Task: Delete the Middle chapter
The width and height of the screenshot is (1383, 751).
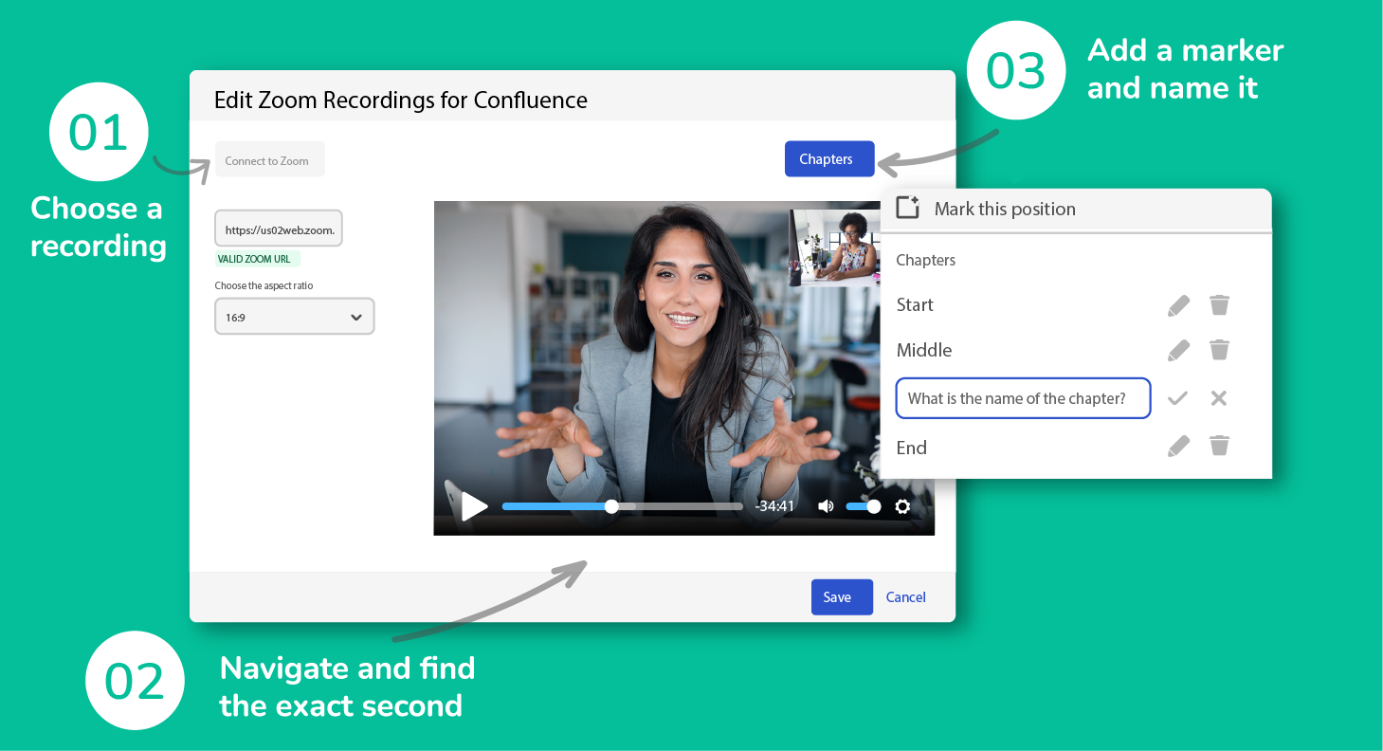Action: click(x=1219, y=350)
